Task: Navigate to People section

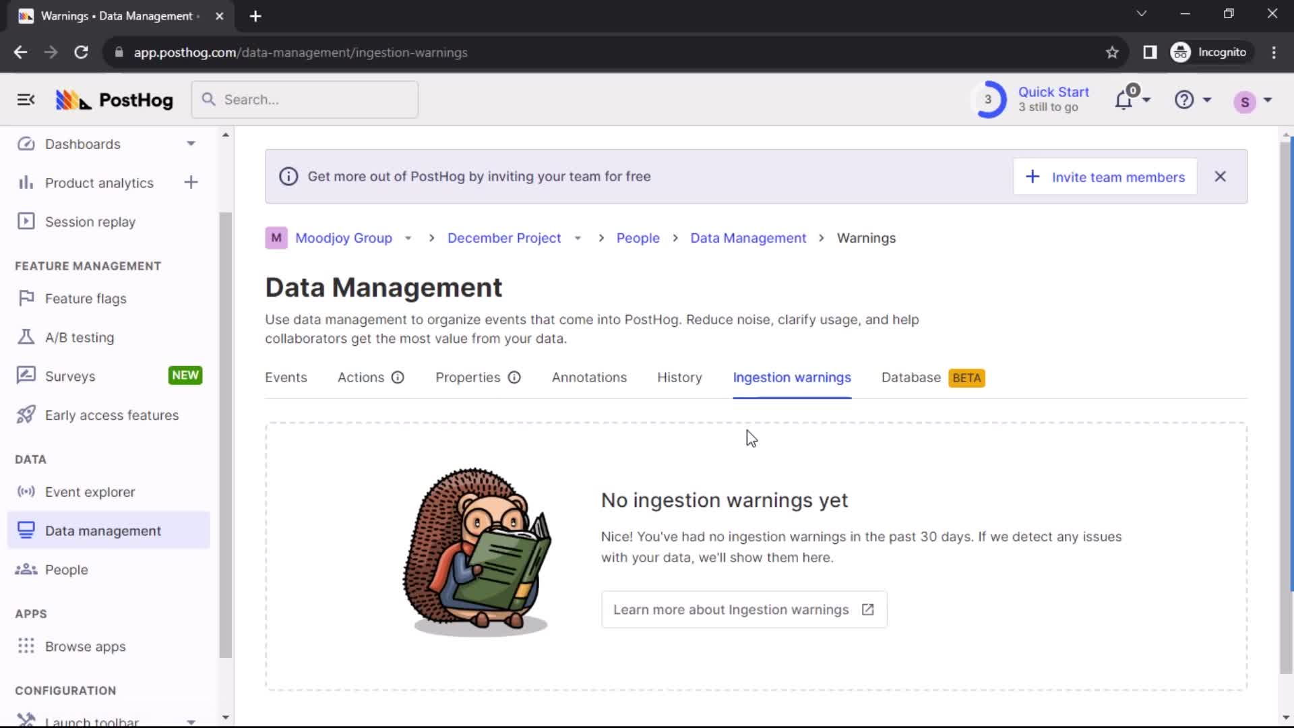Action: (67, 569)
